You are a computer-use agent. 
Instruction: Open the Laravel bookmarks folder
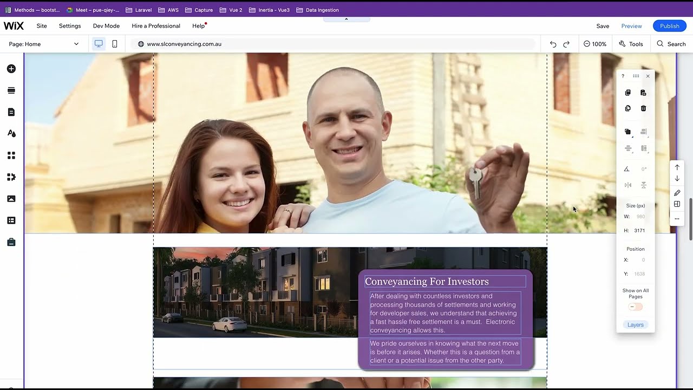(139, 10)
